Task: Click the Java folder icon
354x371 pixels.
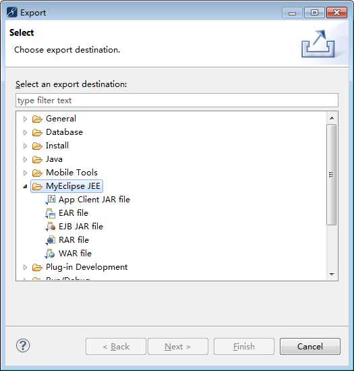Action: (x=37, y=159)
